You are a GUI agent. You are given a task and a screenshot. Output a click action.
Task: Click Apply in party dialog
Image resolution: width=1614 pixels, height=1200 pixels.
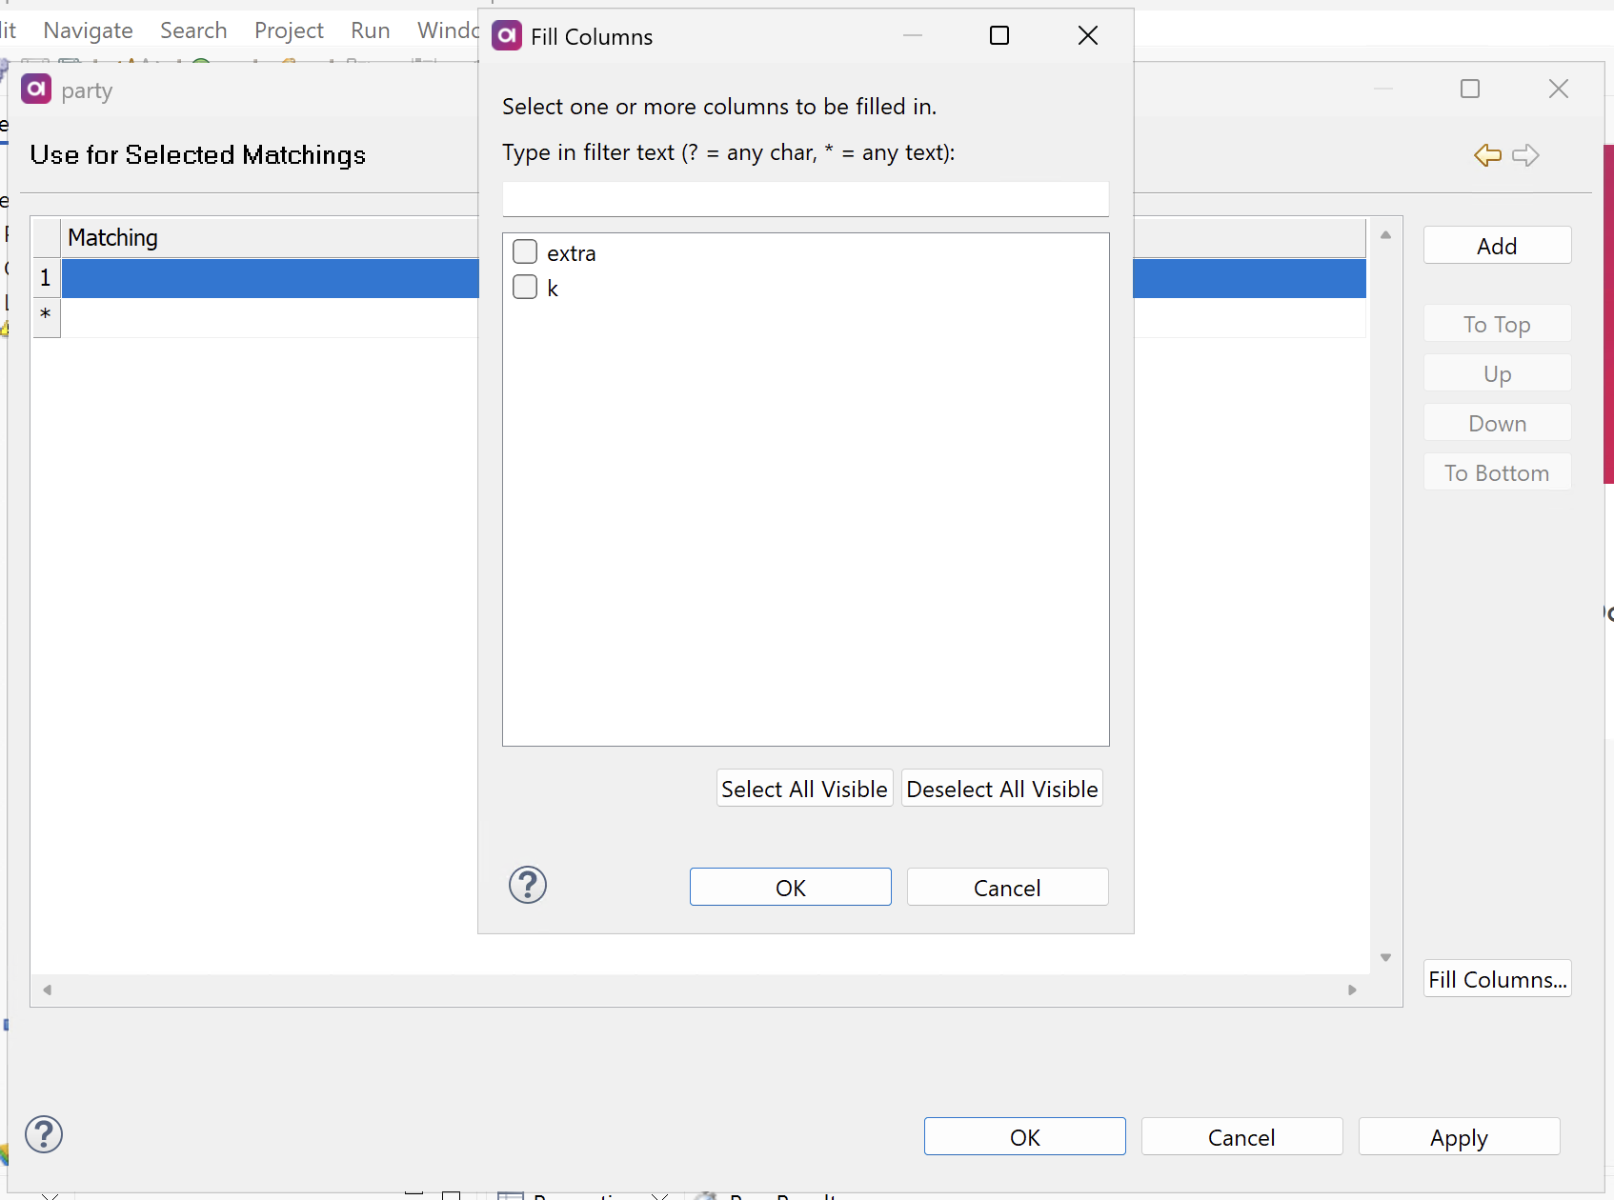point(1459,1137)
